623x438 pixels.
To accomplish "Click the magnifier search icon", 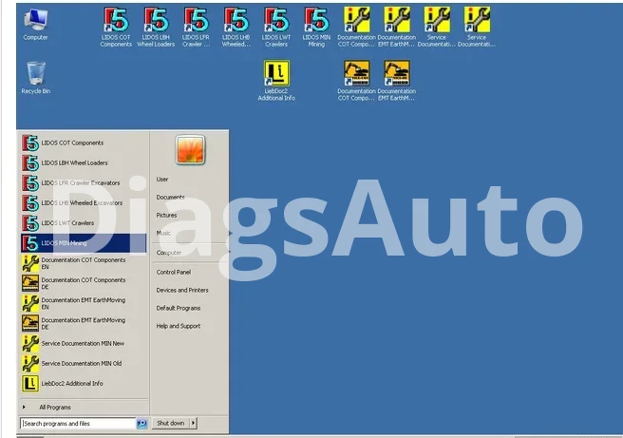I will 142,424.
